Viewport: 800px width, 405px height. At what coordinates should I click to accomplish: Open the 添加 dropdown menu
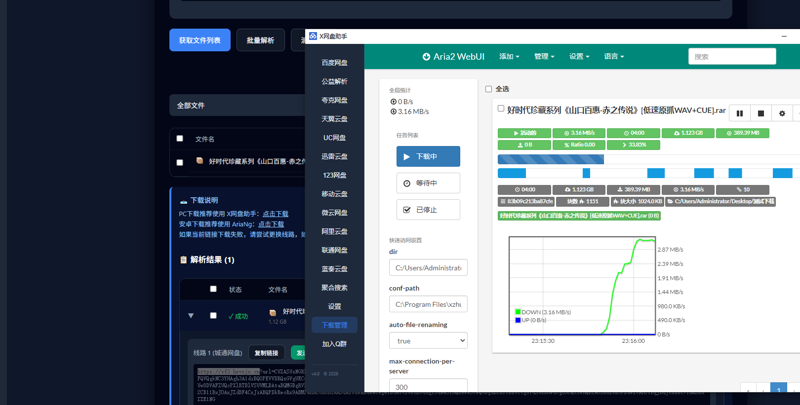[509, 57]
